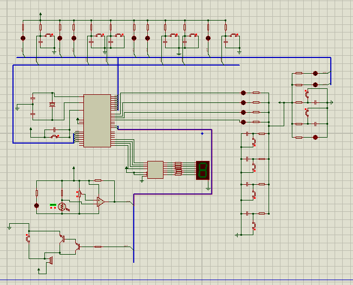Select the lower crystal load capacitor
The height and width of the screenshot is (285, 353).
point(32,114)
